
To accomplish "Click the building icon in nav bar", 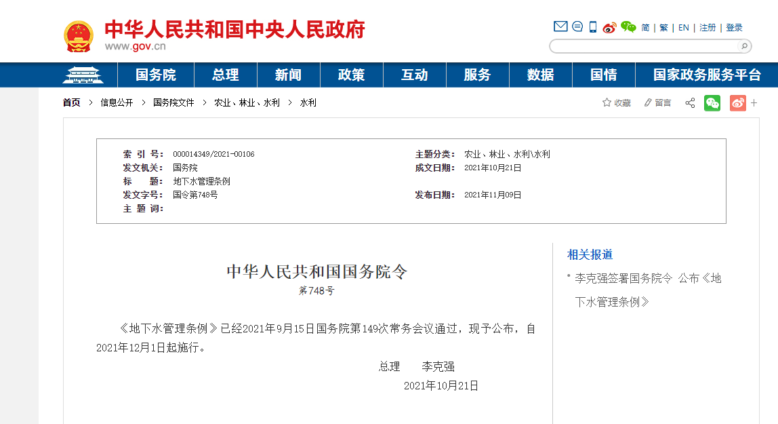I will [83, 75].
